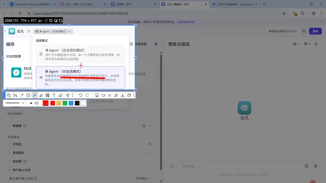
Task: Open 对话设置 settings
Action: tap(138, 44)
